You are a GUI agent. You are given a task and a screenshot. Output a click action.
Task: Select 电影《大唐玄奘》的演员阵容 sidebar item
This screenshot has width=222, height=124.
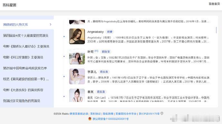pos(23,90)
